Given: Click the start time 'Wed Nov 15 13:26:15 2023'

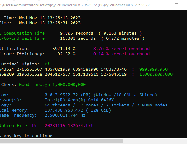Looking at the screenshot, I should click(x=50, y=18).
